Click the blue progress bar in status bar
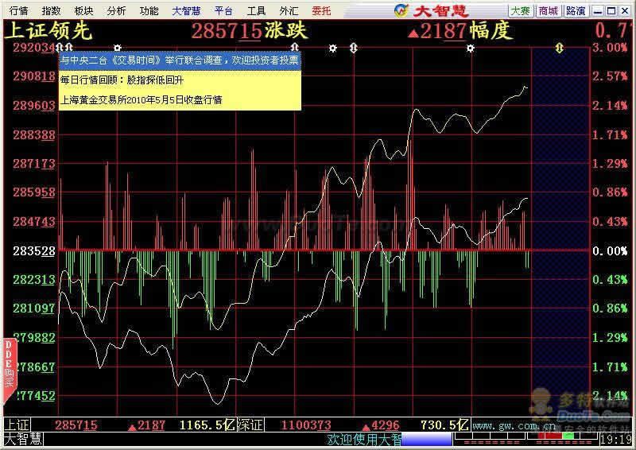The image size is (636, 450). click(x=426, y=440)
